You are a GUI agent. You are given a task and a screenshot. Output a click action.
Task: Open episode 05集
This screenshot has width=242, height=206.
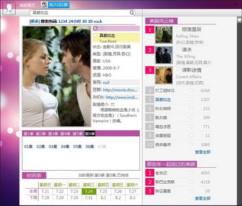click(77, 147)
